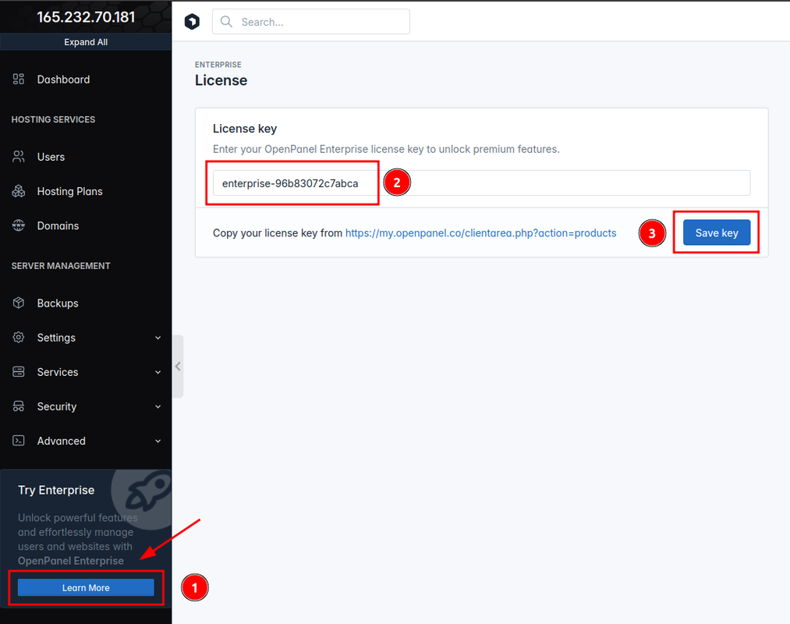This screenshot has width=790, height=624.
Task: Open the my.openpanel.co clientarea link
Action: pyautogui.click(x=480, y=233)
